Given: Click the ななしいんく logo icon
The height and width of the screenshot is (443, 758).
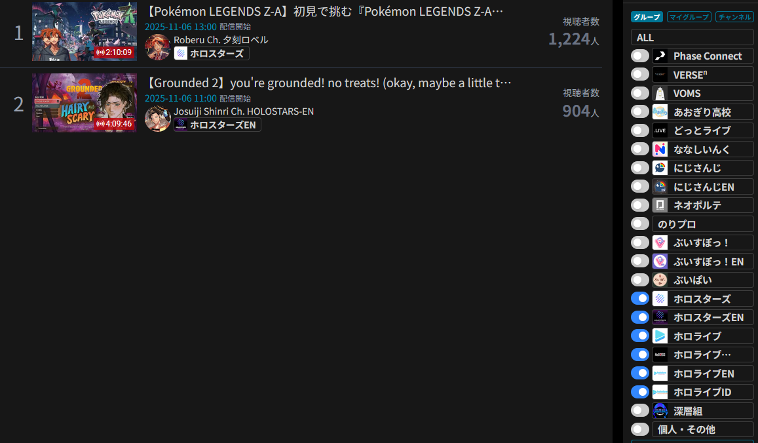Looking at the screenshot, I should pos(660,149).
